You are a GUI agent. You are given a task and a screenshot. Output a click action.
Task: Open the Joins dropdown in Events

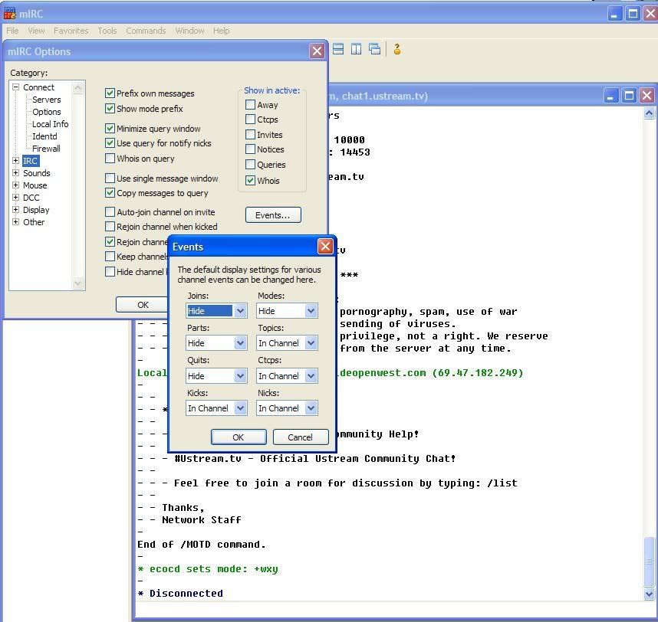(x=240, y=311)
